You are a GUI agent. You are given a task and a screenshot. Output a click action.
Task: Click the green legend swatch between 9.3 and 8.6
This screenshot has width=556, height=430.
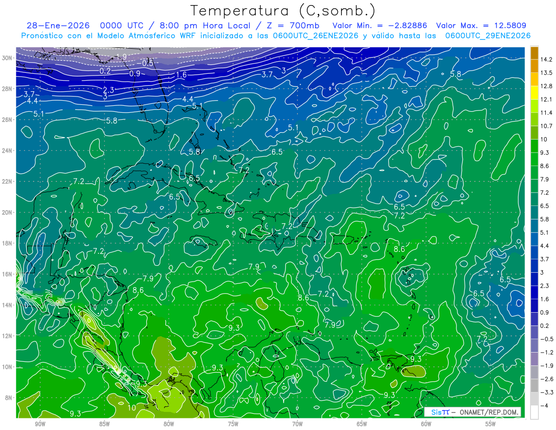[534, 159]
